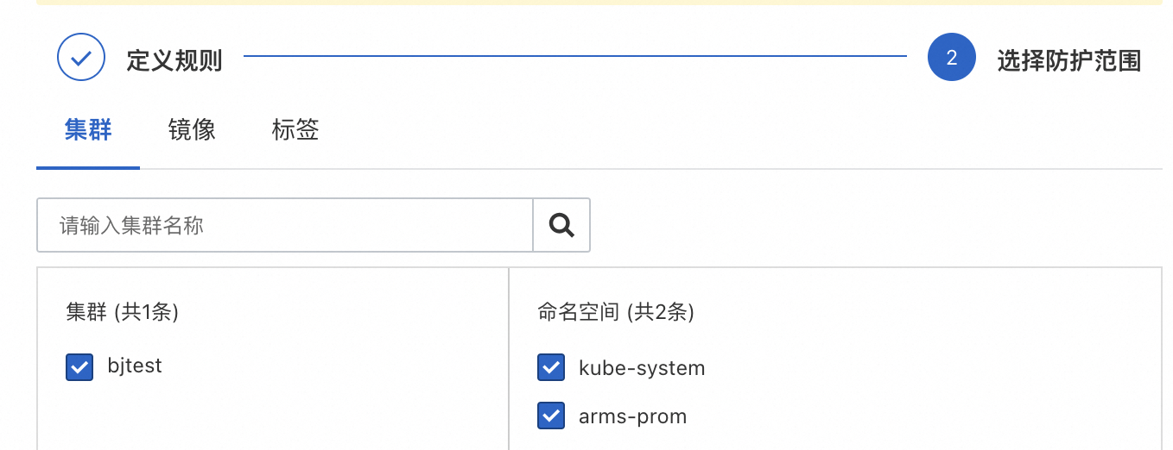Click the 命名空间 (共2条) list header
The height and width of the screenshot is (450, 1173).
[x=616, y=312]
